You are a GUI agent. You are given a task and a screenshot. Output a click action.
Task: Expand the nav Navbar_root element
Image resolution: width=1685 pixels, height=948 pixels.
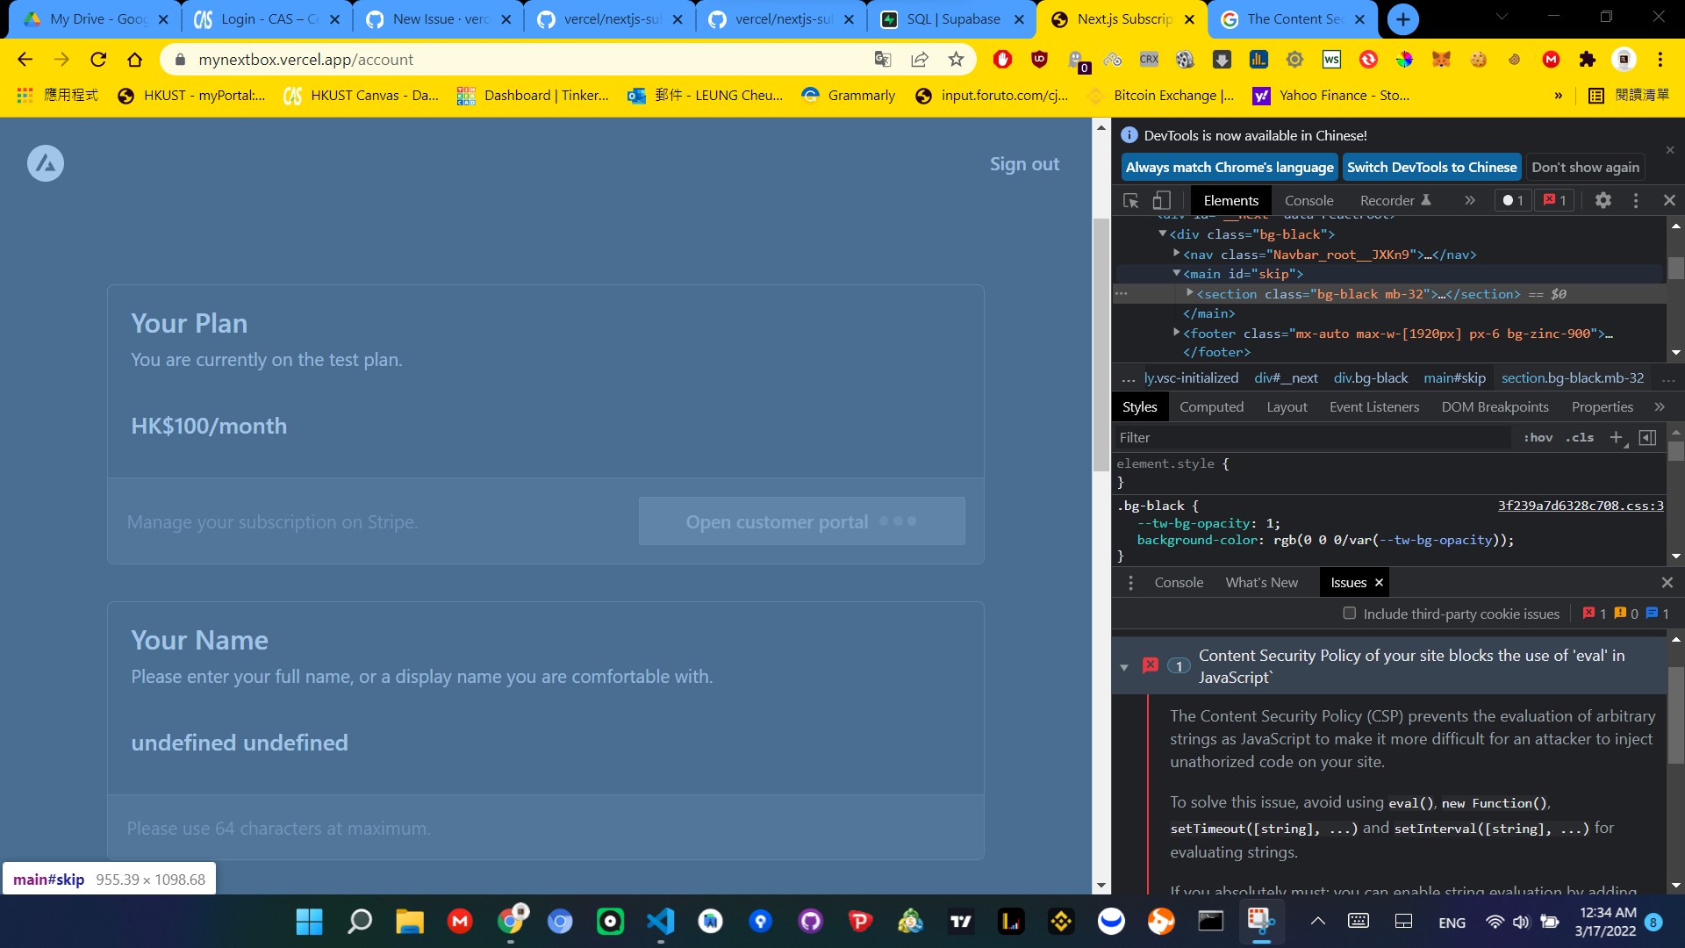pos(1177,254)
